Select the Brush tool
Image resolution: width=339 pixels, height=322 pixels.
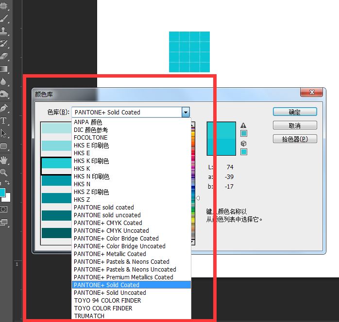point(4,18)
